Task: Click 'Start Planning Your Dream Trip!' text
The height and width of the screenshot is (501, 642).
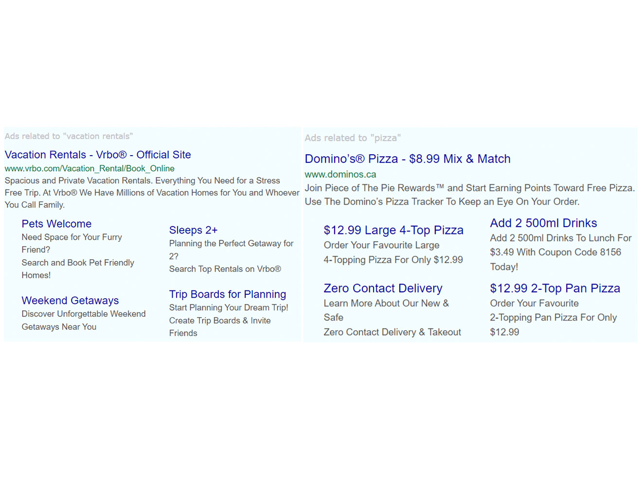Action: pos(229,307)
